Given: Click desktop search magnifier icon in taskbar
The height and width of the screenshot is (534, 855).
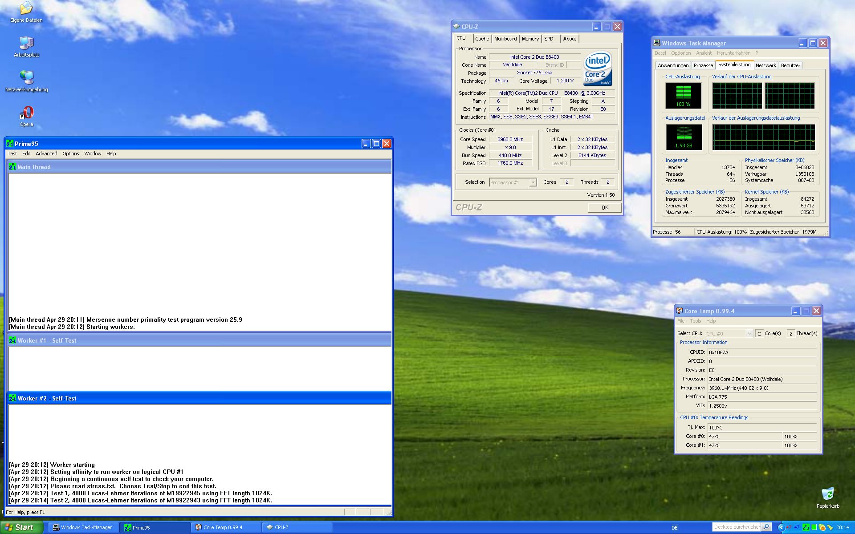Looking at the screenshot, I should click(x=766, y=527).
